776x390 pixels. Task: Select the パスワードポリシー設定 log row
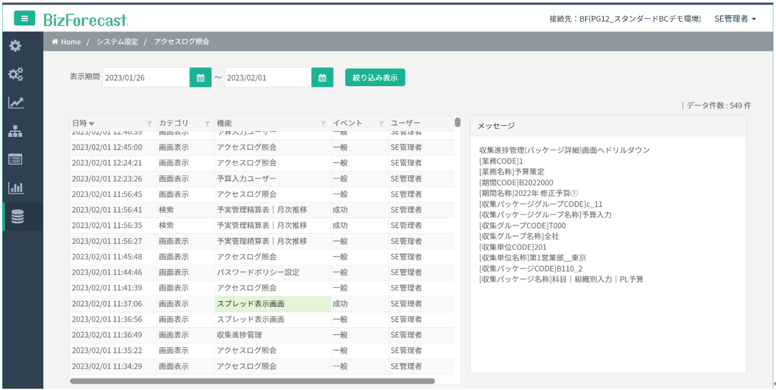pyautogui.click(x=258, y=273)
